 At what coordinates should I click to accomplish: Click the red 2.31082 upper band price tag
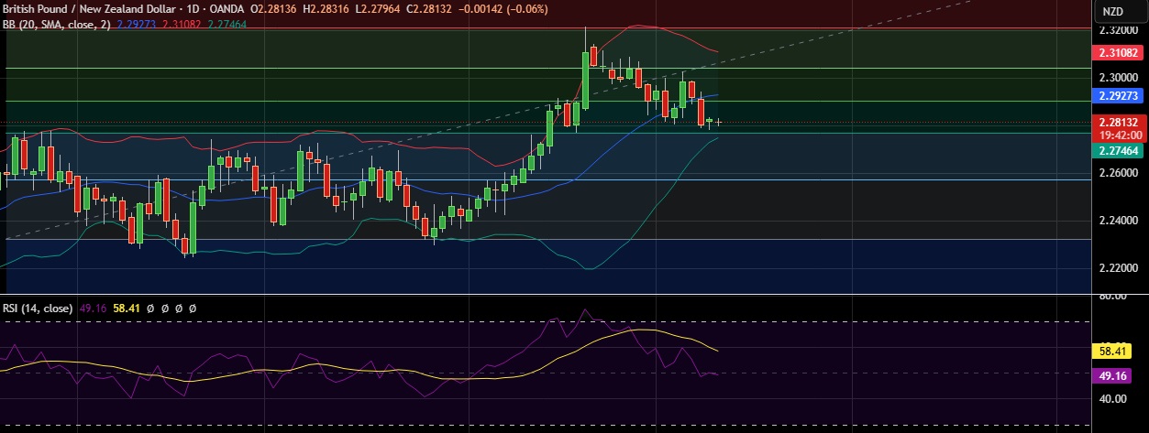click(1119, 55)
